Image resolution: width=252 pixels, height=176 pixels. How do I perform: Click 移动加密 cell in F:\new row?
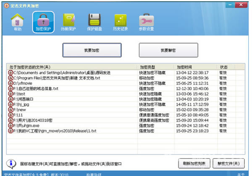click(147, 110)
